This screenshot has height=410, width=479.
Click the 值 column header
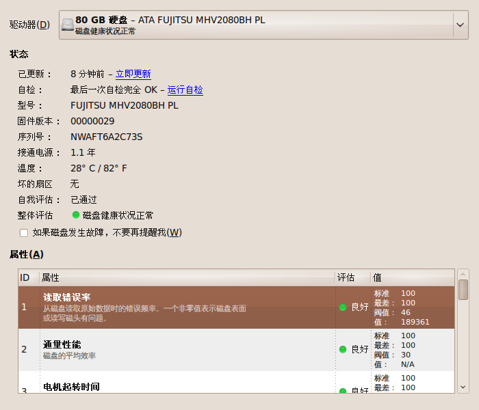[x=413, y=277]
